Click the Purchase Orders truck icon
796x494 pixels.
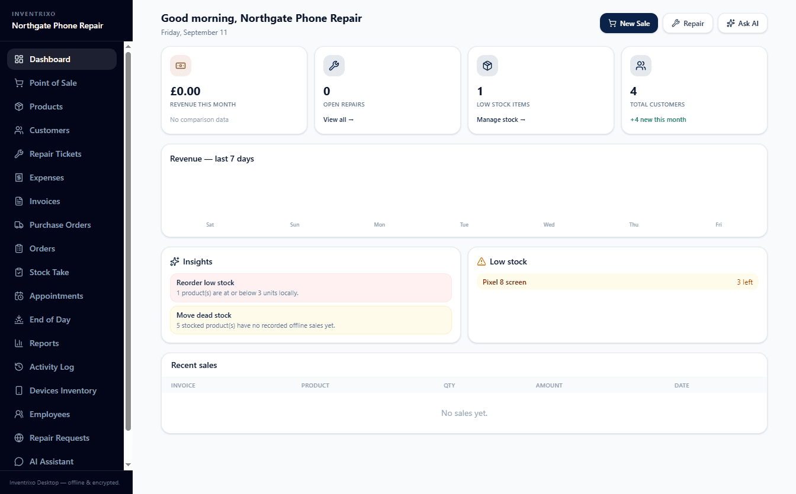19,225
